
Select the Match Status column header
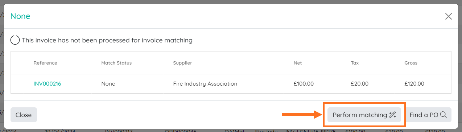(x=116, y=63)
